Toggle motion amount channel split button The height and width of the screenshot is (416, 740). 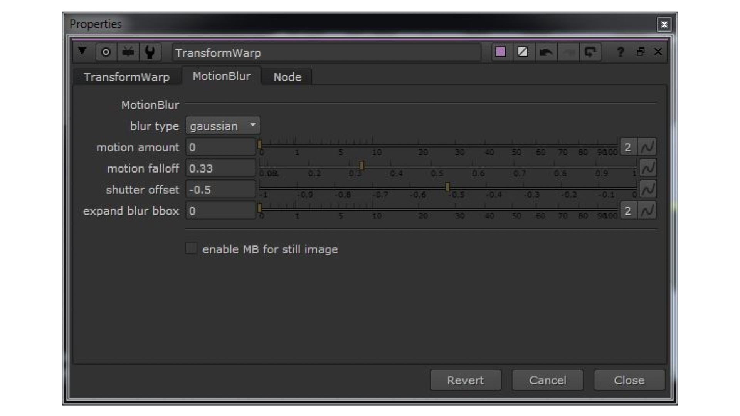pos(628,147)
